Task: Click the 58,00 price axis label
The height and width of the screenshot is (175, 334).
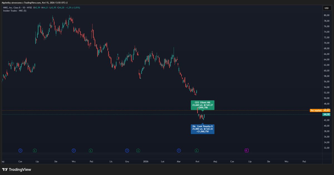Action: 326,76
